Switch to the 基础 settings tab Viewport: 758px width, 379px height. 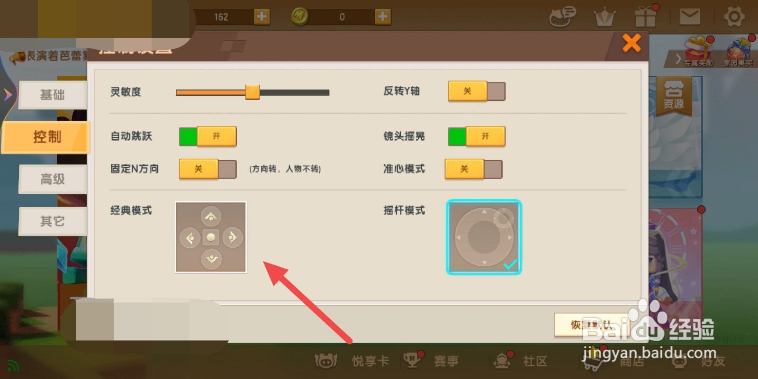(52, 95)
